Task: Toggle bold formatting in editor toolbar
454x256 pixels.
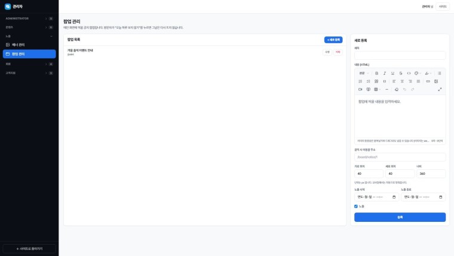Action: pos(376,74)
